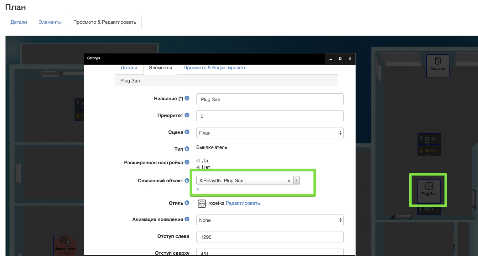Click the door sensor icon labeled Закрыто
This screenshot has height=256, width=478.
point(438,62)
